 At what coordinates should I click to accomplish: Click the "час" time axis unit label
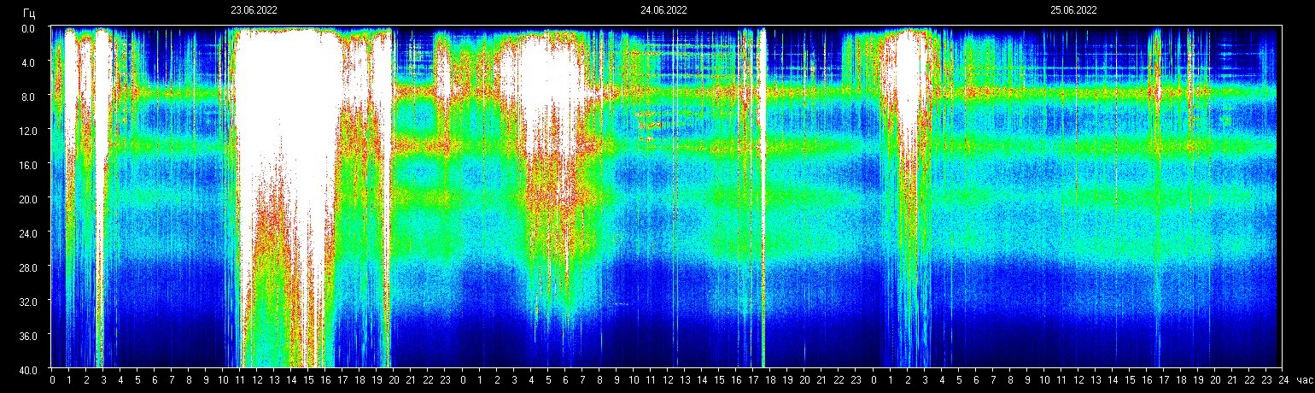point(1304,380)
